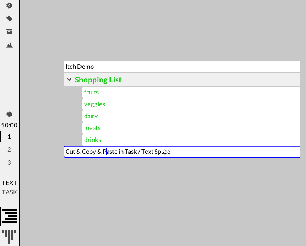The width and height of the screenshot is (306, 246).
Task: Switch to workspace 3
Action: pos(9,162)
